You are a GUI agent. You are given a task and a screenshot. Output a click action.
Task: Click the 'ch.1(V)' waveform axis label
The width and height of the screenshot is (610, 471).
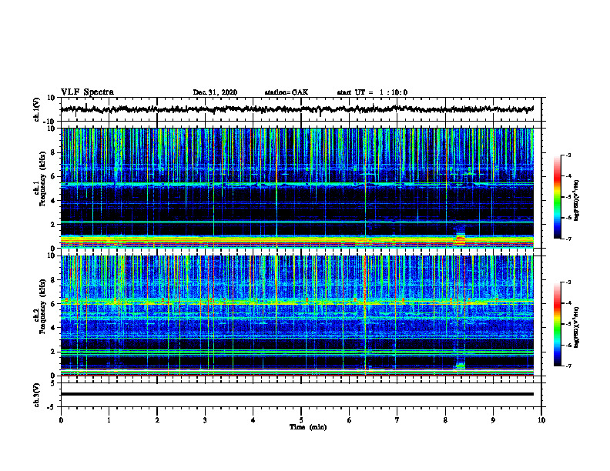tap(37, 109)
